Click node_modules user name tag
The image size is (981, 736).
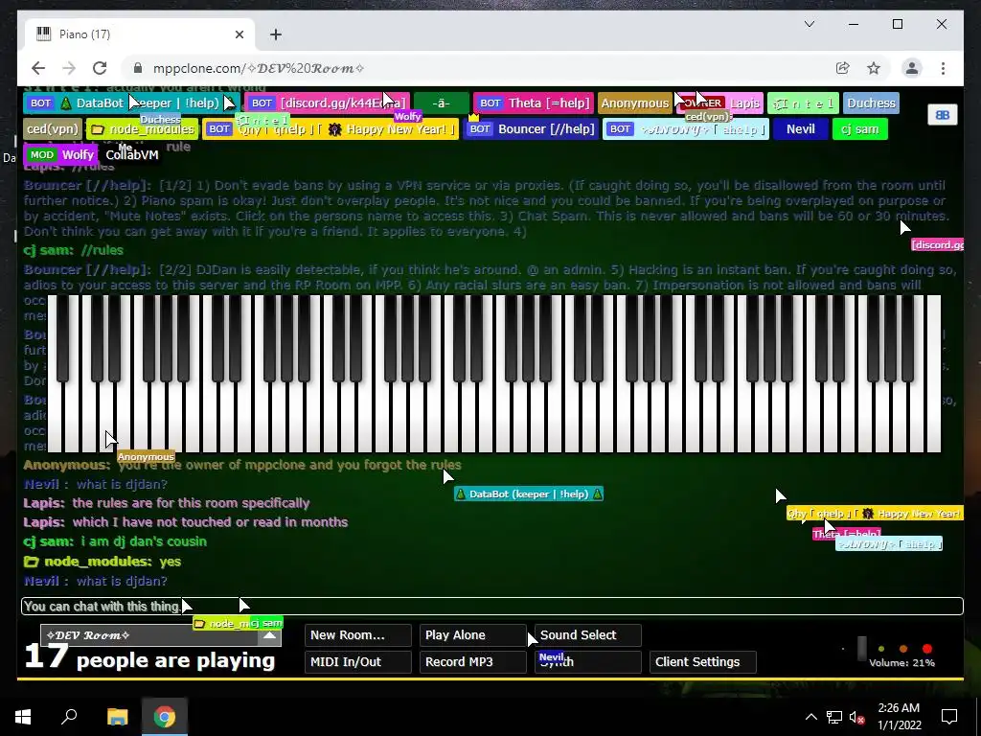point(142,129)
